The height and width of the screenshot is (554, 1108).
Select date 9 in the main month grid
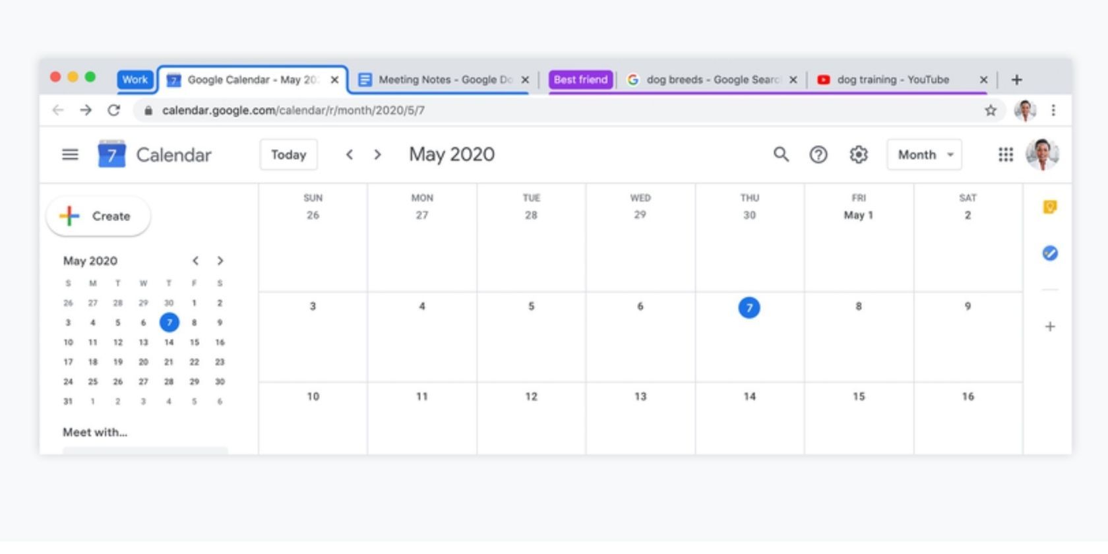[x=968, y=306]
